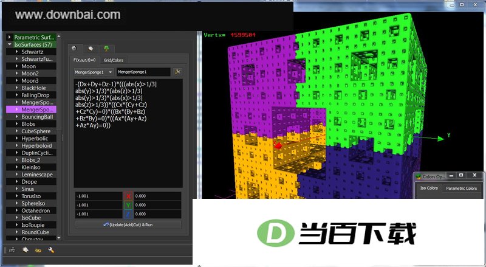Close the Colors Op. window
Screen dimensions: 486x267
click(x=474, y=175)
